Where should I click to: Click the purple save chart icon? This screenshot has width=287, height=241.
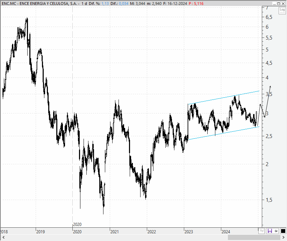(x=270, y=231)
